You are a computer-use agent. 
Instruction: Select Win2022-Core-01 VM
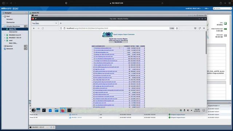coord(15,35)
